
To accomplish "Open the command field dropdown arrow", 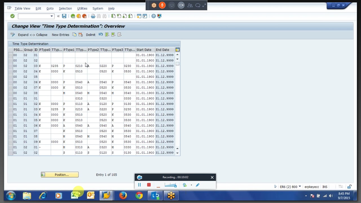I will [52, 16].
